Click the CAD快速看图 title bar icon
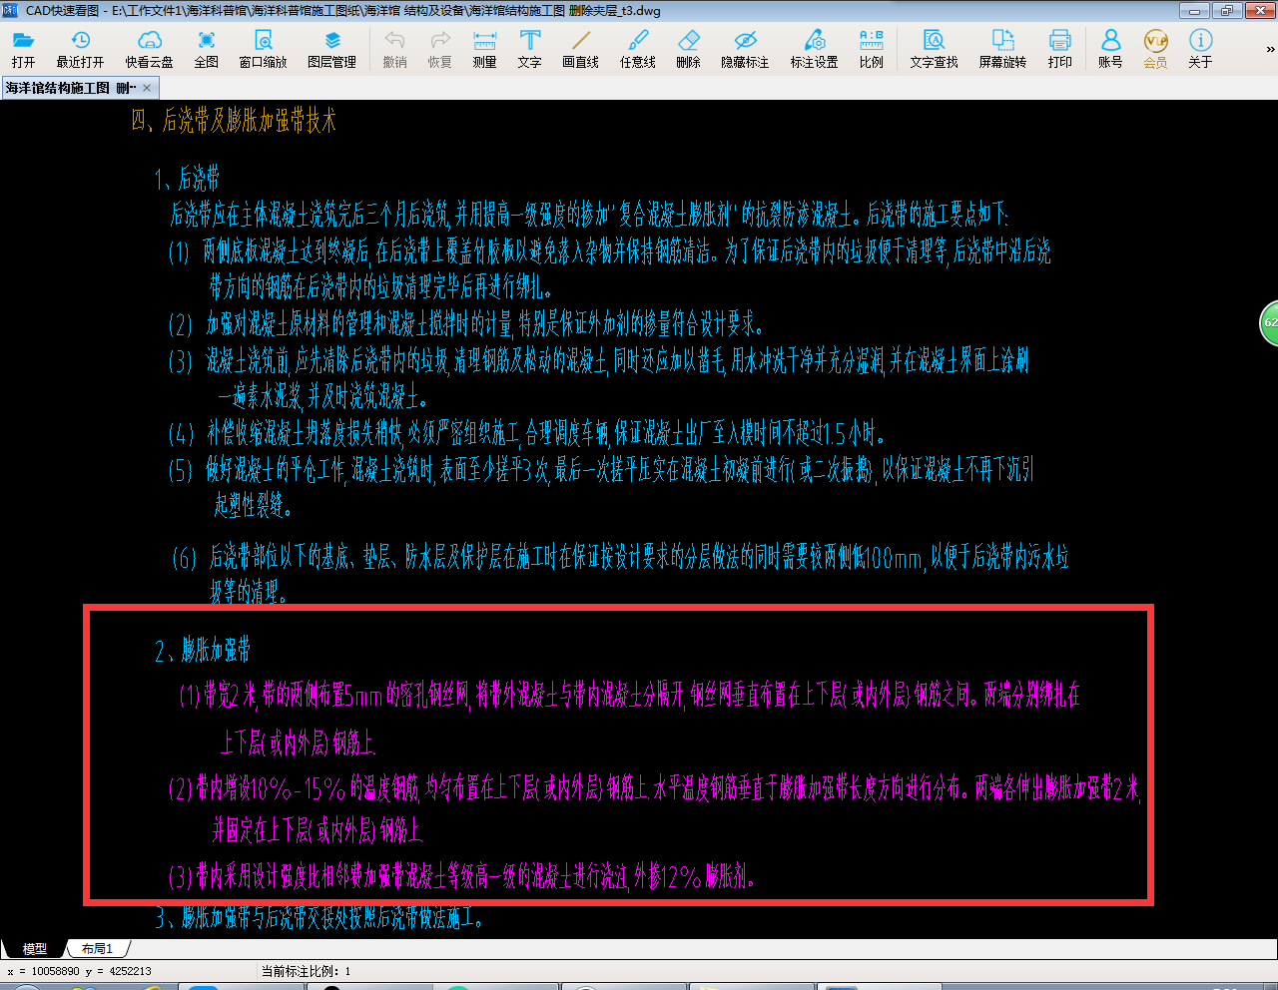Image resolution: width=1278 pixels, height=990 pixels. tap(10, 11)
